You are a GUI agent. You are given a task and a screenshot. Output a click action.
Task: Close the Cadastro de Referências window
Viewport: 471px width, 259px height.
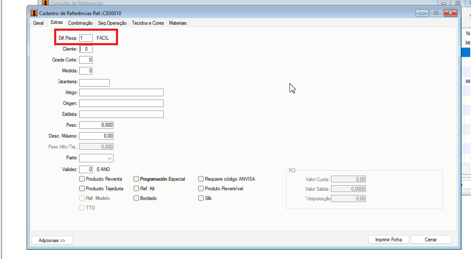[450, 13]
